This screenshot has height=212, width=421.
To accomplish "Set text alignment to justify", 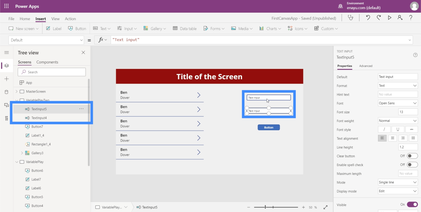I will coord(413,138).
